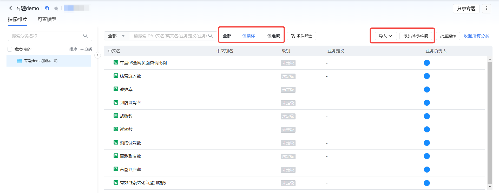Click the indicator icon beside 到店试驾率
Viewport: 499px width, 193px height.
116,102
